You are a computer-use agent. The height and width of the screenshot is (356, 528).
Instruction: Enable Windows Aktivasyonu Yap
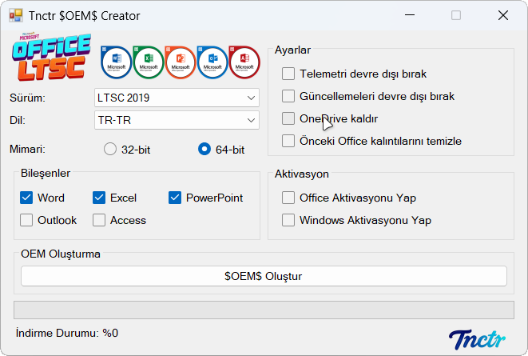[x=288, y=220]
